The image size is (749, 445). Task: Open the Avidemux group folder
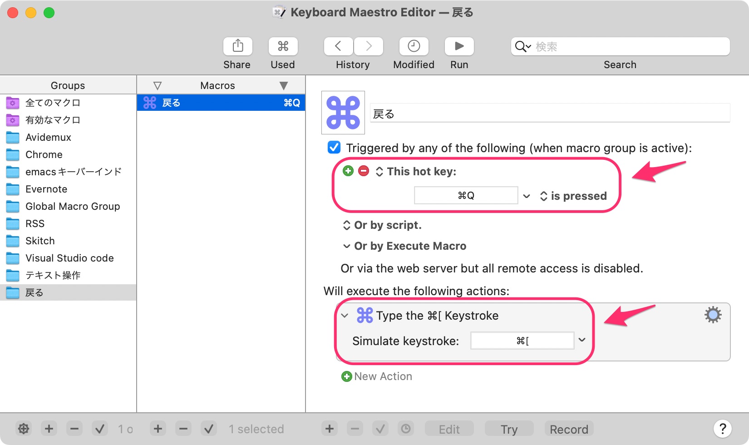(x=68, y=137)
